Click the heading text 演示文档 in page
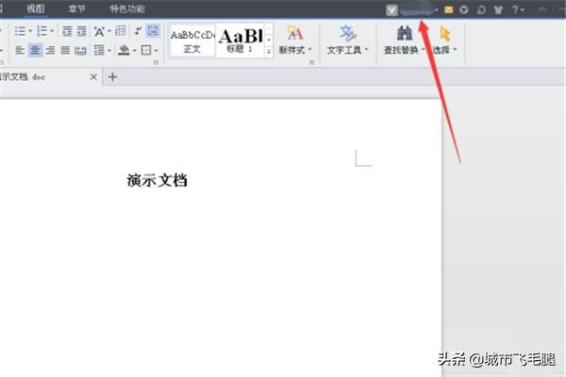566x377 pixels. coord(157,180)
